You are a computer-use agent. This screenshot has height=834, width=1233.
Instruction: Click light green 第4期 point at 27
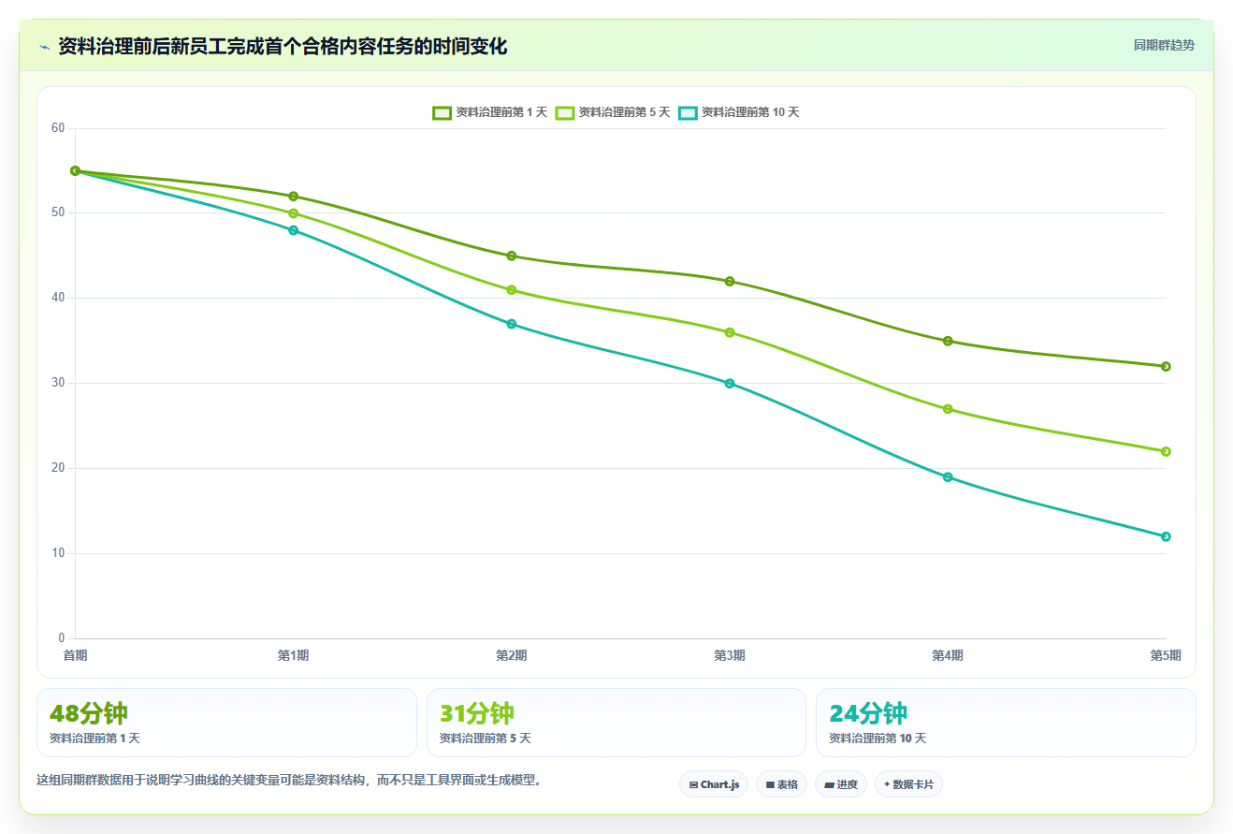click(948, 409)
